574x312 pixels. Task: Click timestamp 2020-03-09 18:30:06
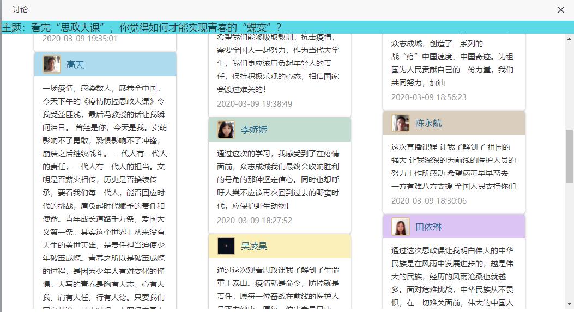pos(428,201)
